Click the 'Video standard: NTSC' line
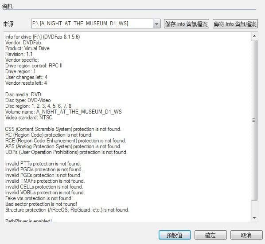The image size is (265, 244). pyautogui.click(x=29, y=118)
